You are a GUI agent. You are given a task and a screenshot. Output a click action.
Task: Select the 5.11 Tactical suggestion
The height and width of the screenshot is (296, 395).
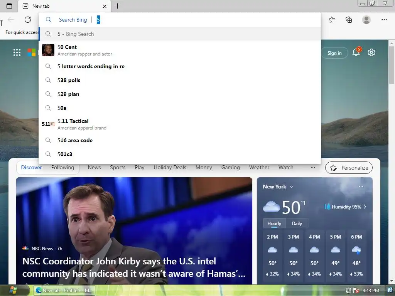click(180, 124)
